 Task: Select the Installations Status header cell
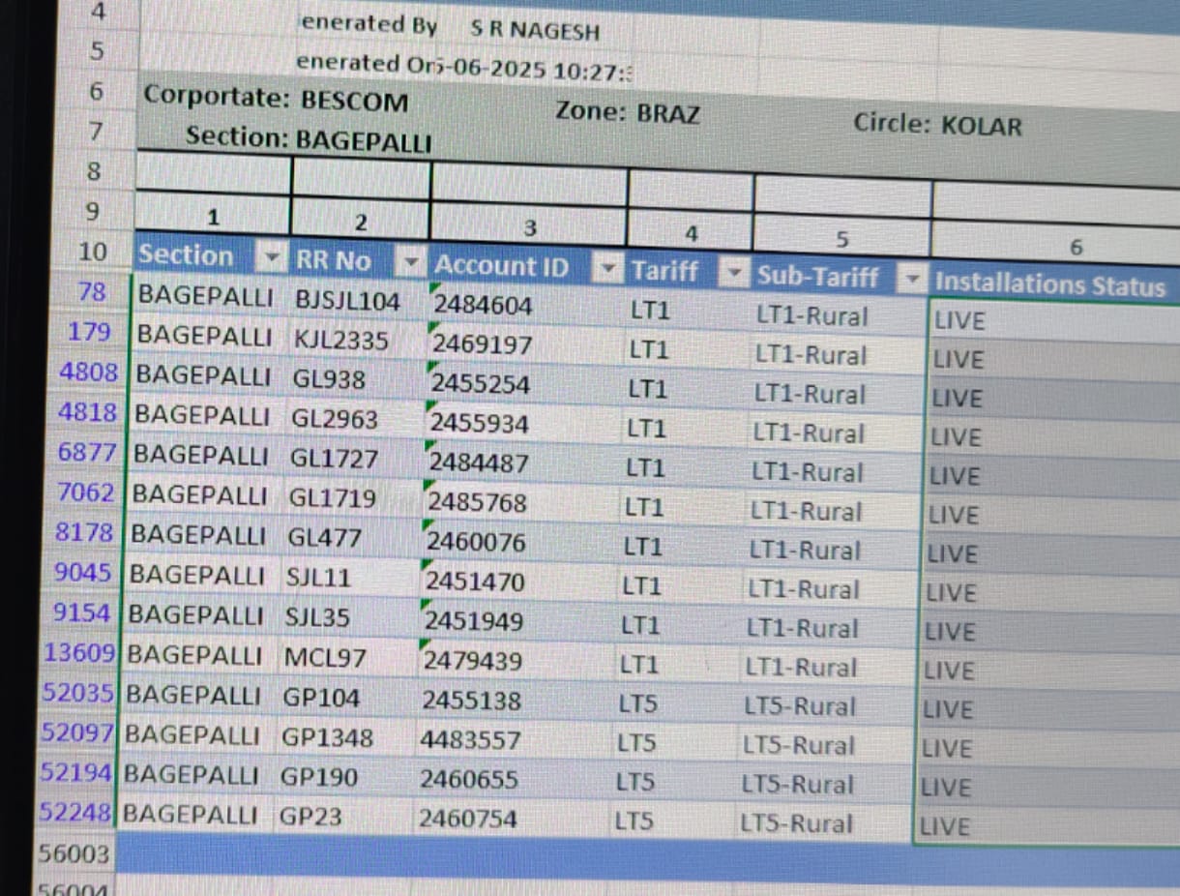pyautogui.click(x=1049, y=284)
